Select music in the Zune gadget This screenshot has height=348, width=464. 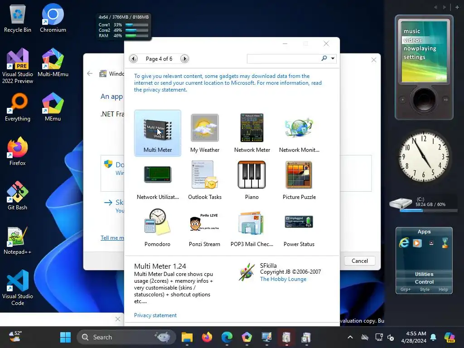click(x=411, y=31)
